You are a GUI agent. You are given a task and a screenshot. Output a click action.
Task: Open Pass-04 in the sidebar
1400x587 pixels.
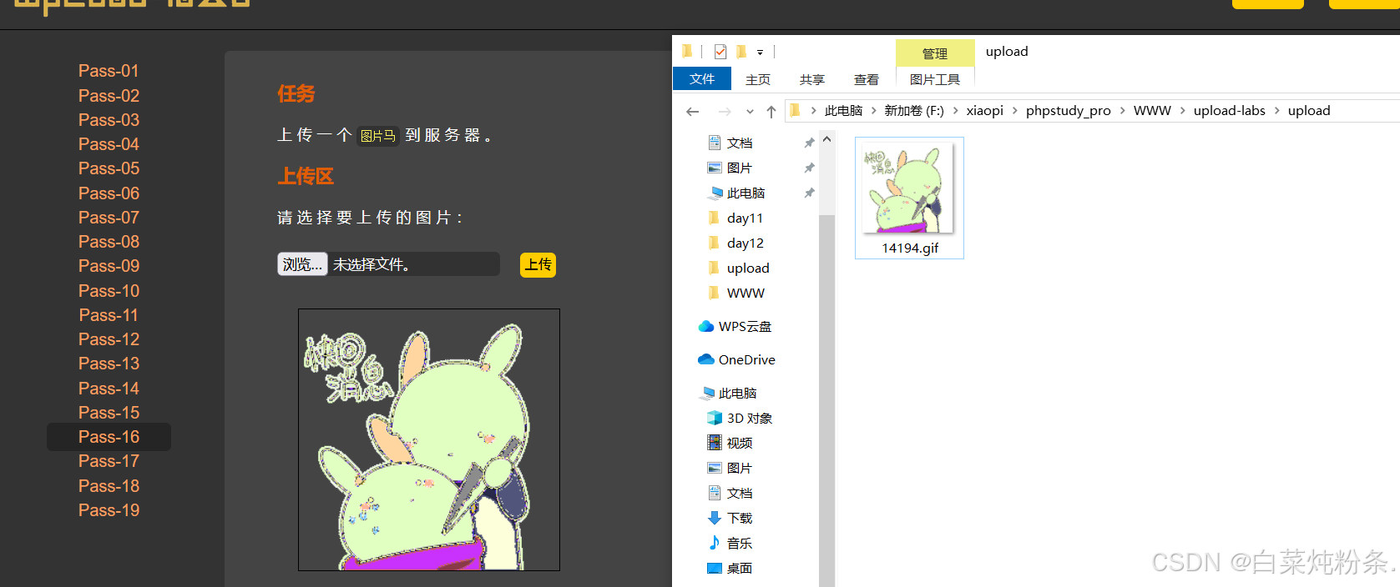(x=109, y=144)
